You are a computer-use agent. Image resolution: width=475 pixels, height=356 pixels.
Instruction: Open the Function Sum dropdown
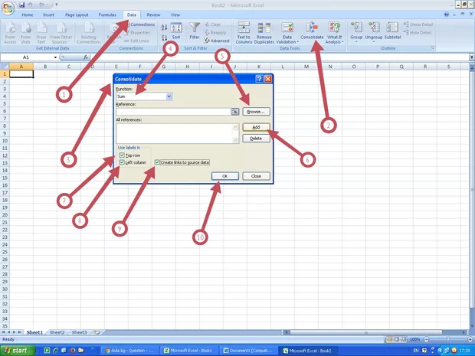[x=169, y=96]
